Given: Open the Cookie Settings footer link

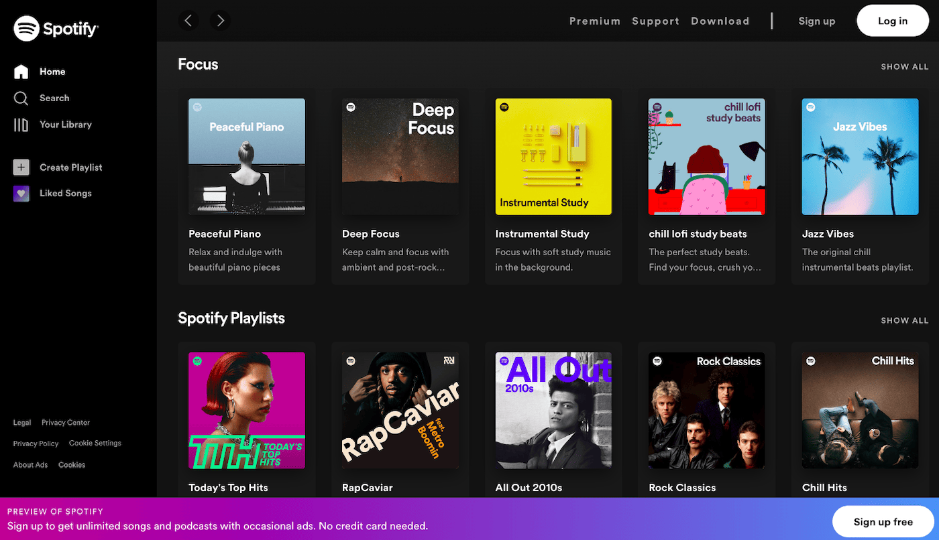Looking at the screenshot, I should 95,444.
